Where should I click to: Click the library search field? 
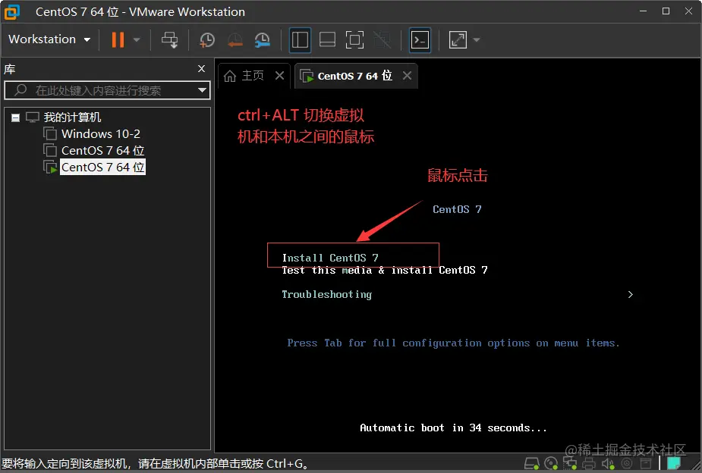click(108, 90)
